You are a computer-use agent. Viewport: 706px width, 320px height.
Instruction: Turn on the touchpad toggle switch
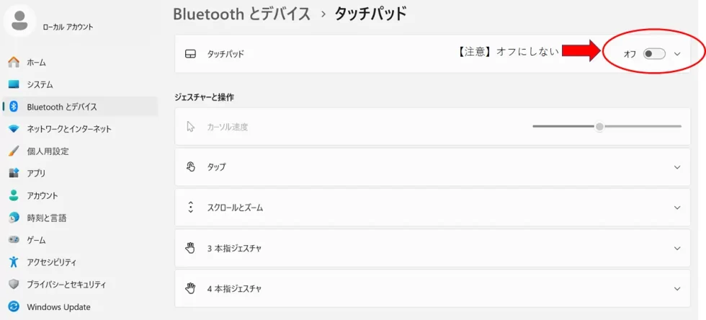[654, 54]
